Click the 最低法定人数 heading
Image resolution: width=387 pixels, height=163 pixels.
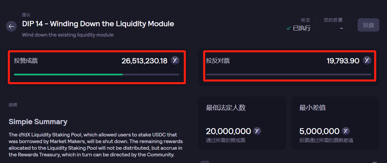(226, 108)
